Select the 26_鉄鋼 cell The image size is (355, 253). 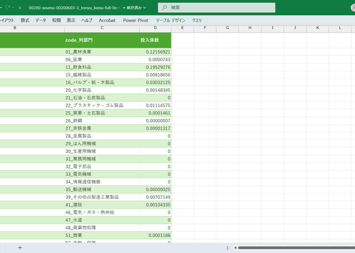102,121
